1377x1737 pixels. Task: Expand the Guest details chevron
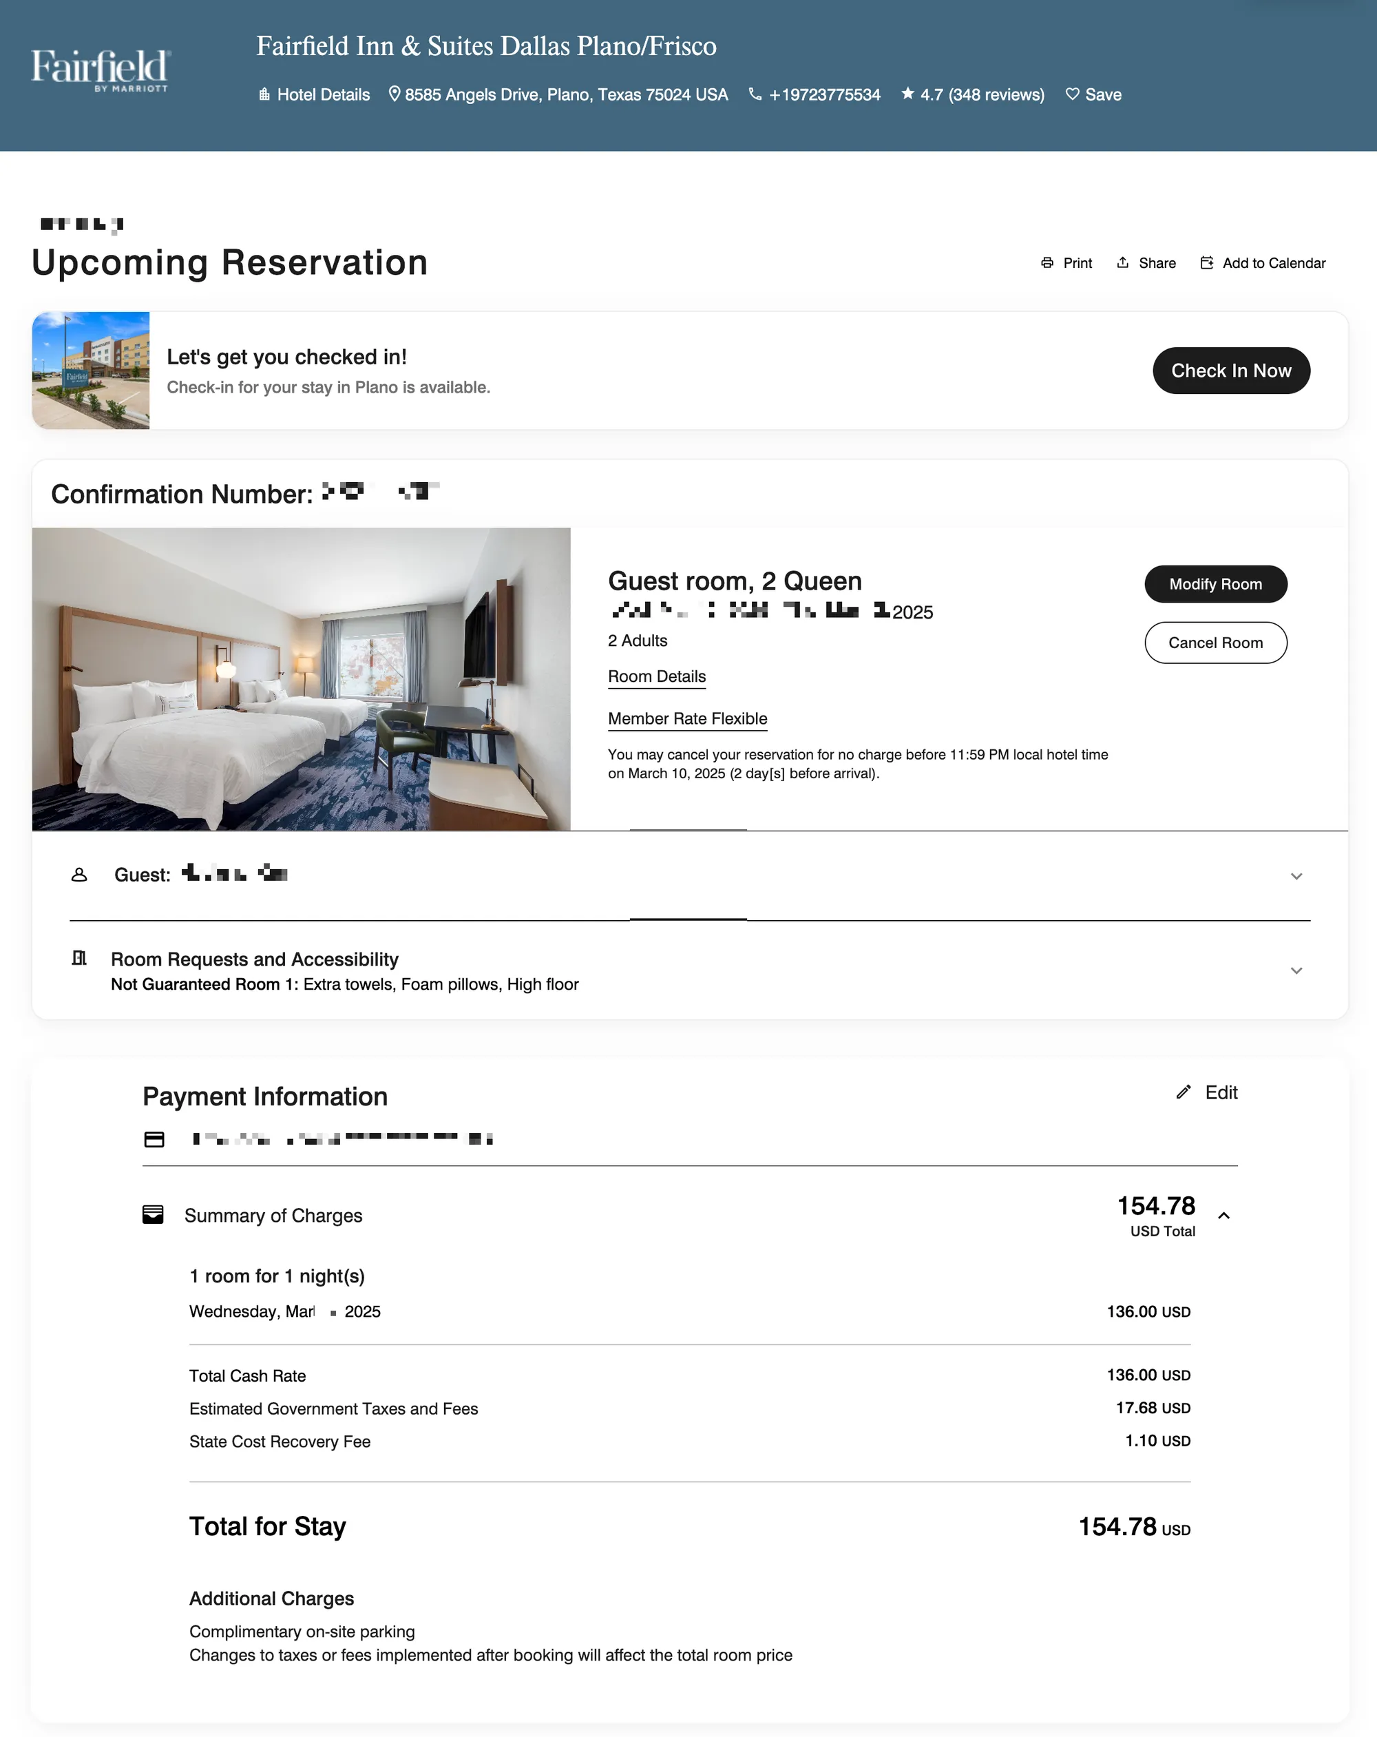click(1296, 876)
